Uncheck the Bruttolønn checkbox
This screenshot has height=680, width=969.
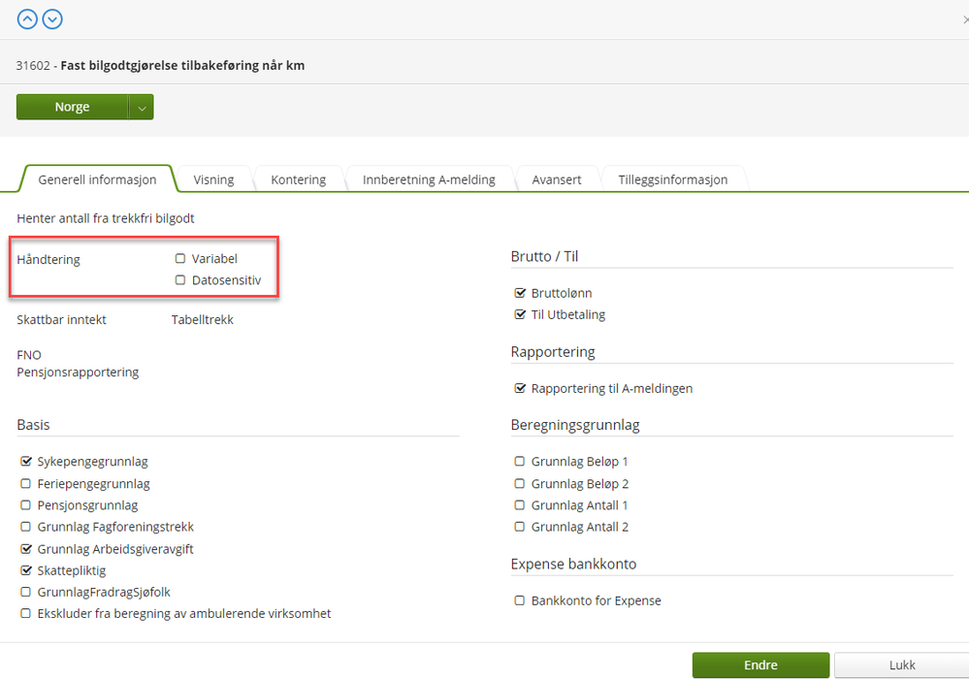(520, 293)
